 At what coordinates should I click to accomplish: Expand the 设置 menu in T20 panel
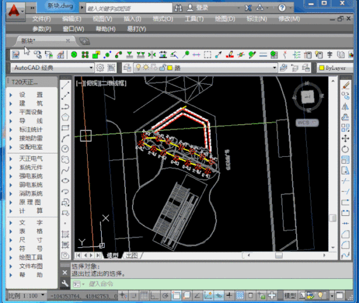(x=31, y=95)
